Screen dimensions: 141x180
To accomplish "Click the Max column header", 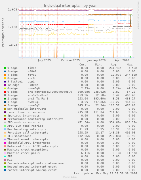I will pos(130,65).
